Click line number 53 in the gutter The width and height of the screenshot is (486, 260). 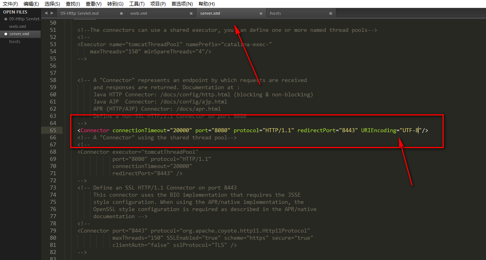tap(53, 44)
